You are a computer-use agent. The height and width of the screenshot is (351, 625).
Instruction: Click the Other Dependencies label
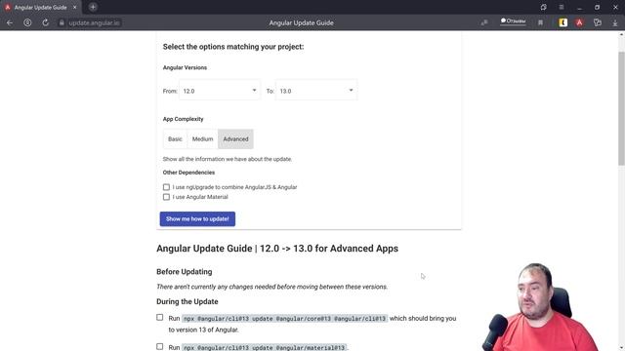188,173
